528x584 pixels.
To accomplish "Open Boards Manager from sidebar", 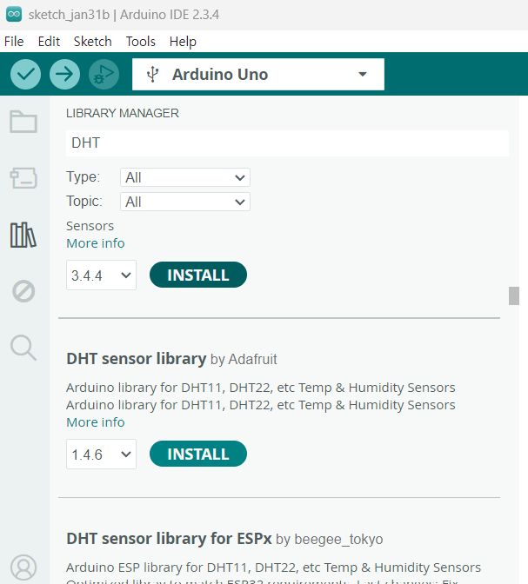I will pyautogui.click(x=23, y=177).
